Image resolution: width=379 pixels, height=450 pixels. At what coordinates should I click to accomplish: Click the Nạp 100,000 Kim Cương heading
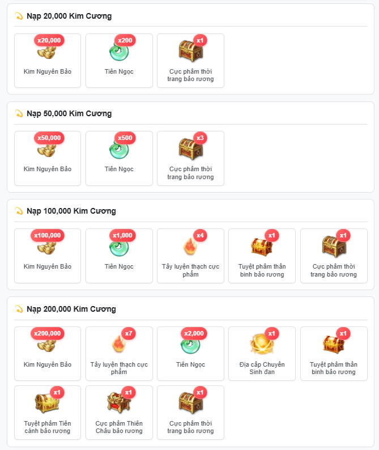(71, 211)
